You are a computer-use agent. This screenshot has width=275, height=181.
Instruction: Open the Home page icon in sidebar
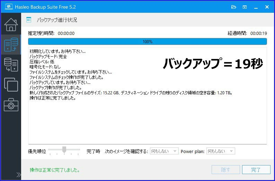coord(11,25)
